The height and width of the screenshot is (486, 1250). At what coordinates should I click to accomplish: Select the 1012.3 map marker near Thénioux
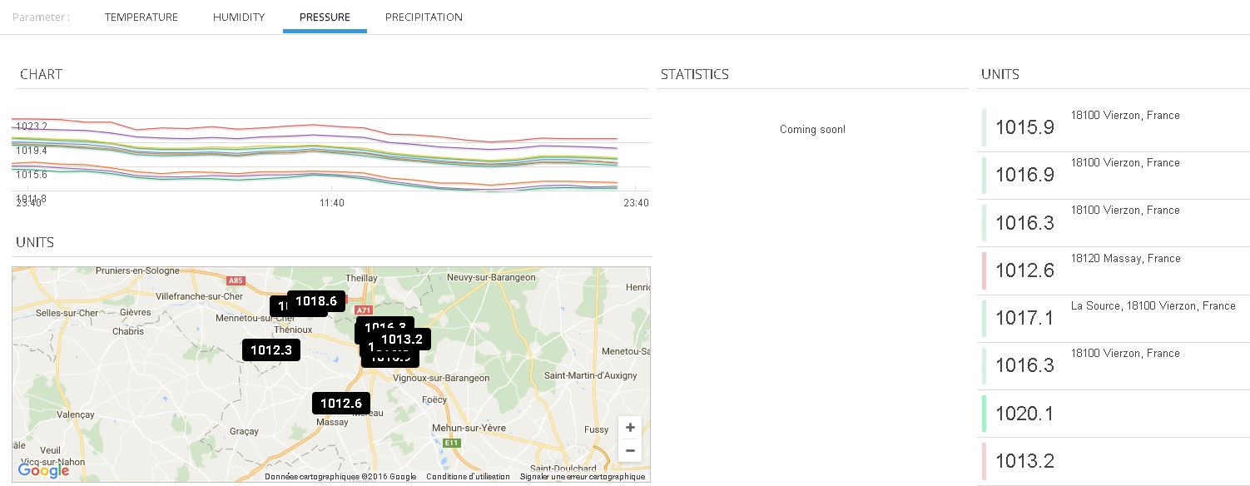click(x=270, y=350)
